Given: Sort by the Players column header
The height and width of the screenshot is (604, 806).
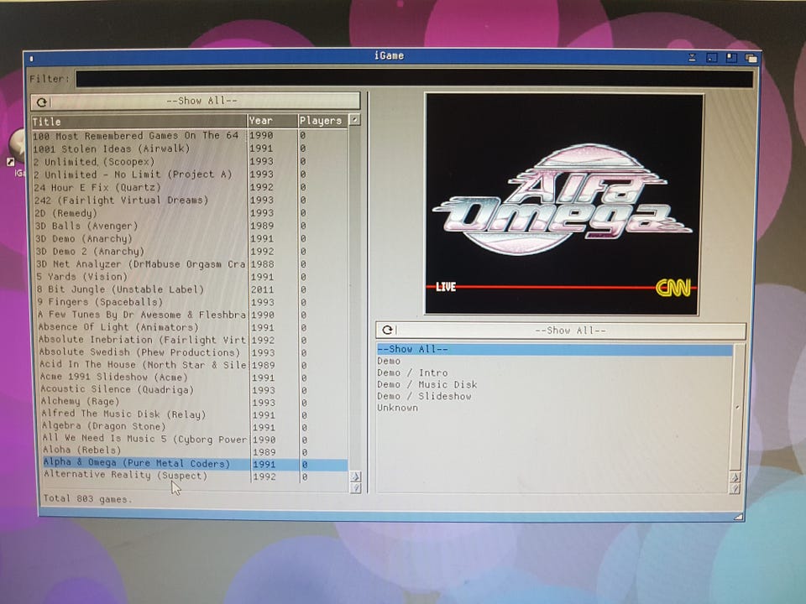Looking at the screenshot, I should [x=322, y=121].
